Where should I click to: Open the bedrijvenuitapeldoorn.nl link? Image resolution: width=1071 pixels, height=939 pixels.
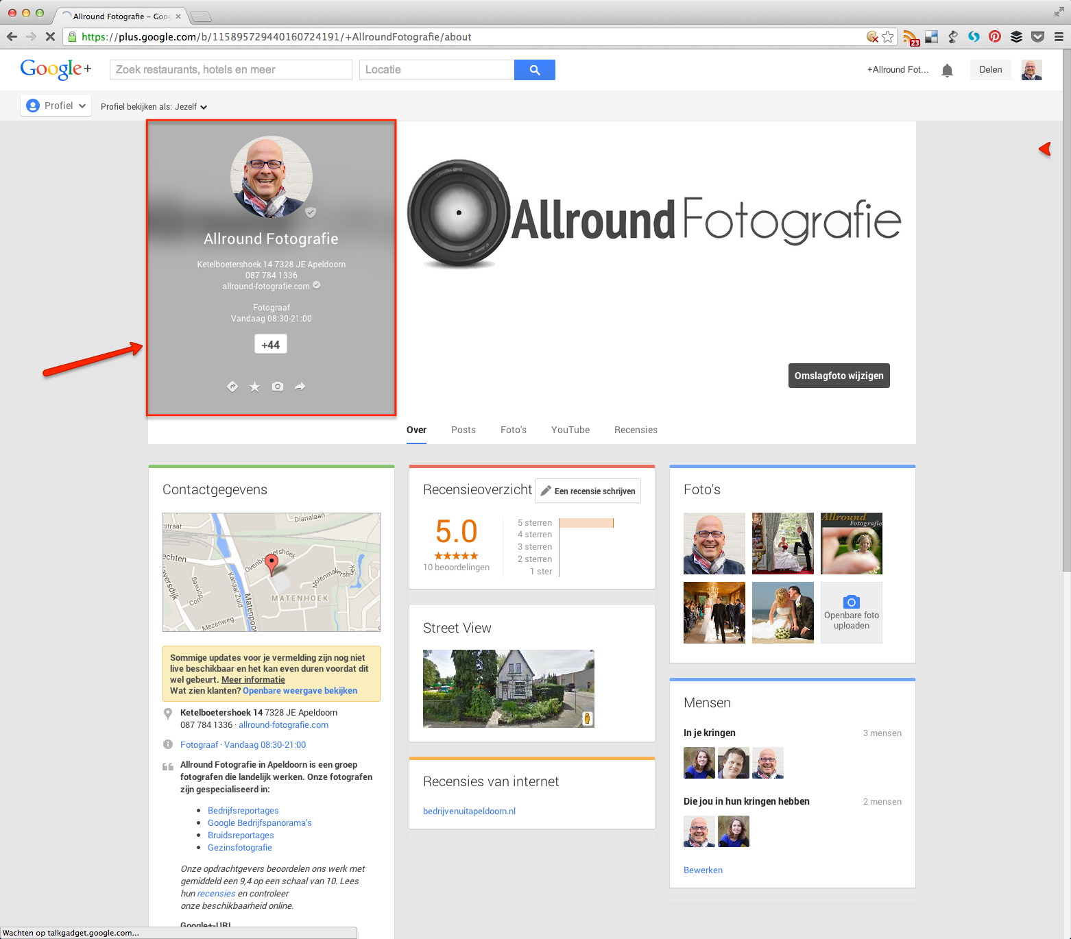coord(469,811)
